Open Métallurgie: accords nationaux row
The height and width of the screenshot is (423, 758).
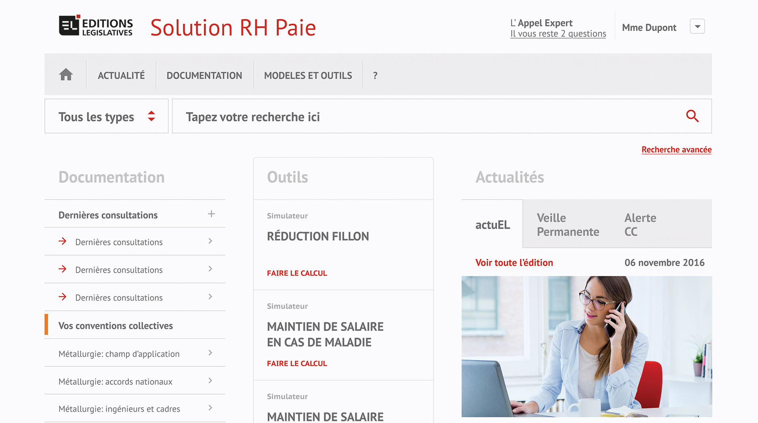135,381
